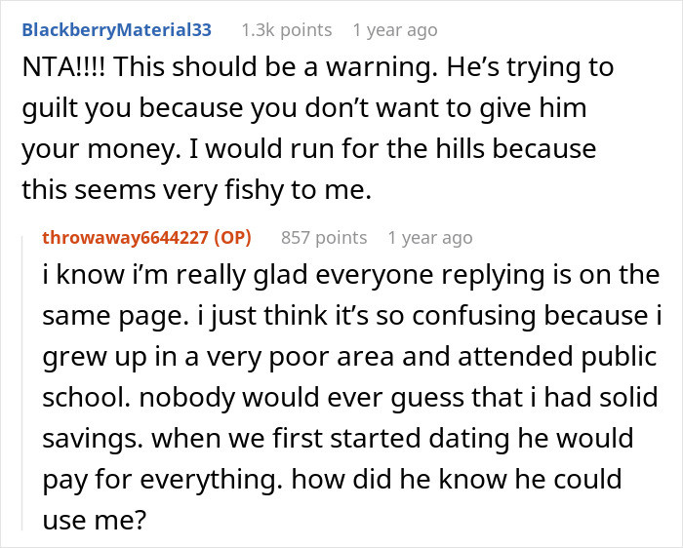Image resolution: width=683 pixels, height=548 pixels.
Task: Click the line starting "grew up in a very poor area"
Action: pos(349,356)
